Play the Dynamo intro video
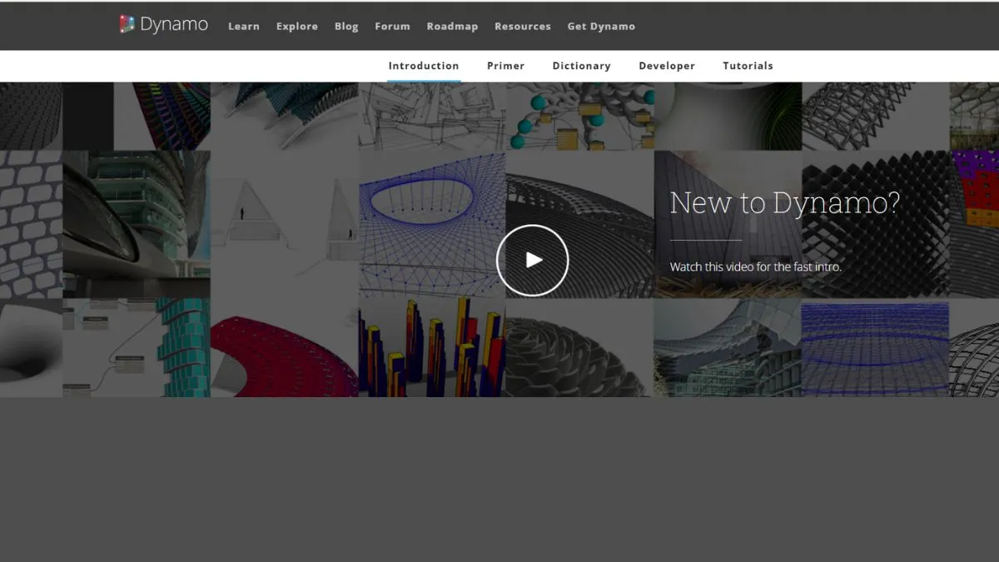The height and width of the screenshot is (562, 999). pyautogui.click(x=532, y=261)
